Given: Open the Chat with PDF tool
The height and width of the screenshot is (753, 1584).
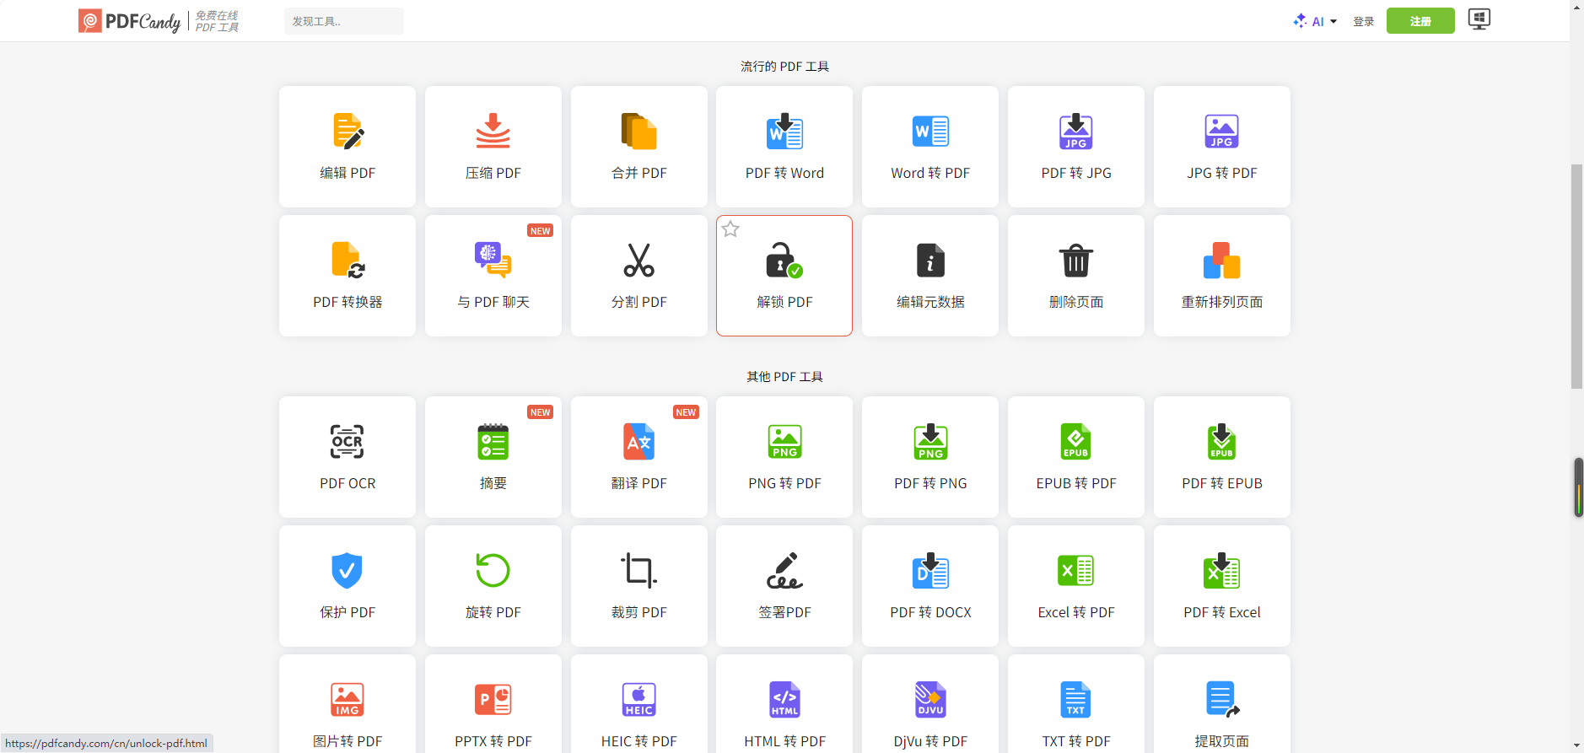Looking at the screenshot, I should click(493, 276).
